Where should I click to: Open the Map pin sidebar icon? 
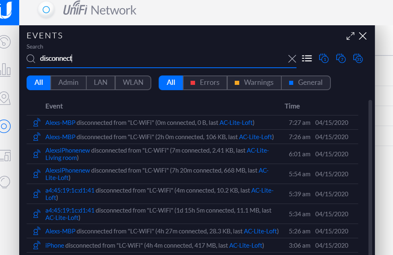pyautogui.click(x=5, y=98)
